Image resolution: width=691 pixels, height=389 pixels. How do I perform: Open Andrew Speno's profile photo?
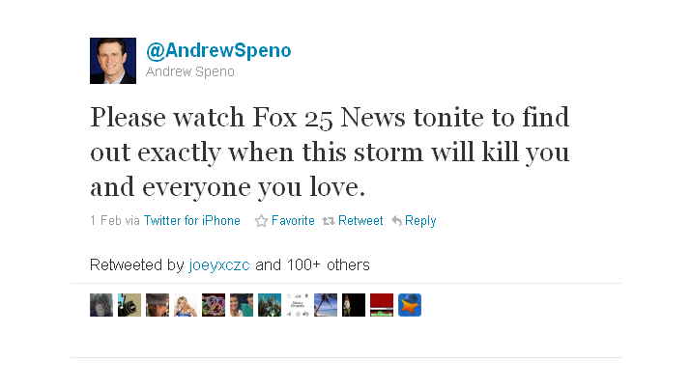tap(113, 61)
